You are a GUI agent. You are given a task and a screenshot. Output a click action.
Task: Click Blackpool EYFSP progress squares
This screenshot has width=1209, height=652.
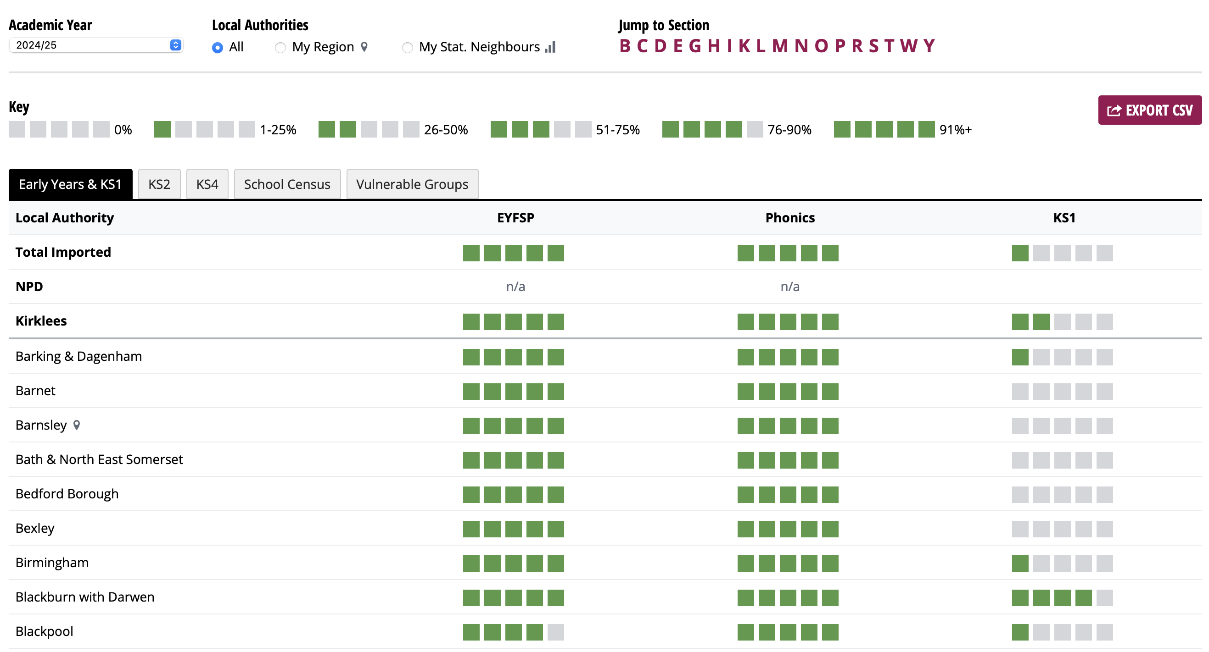[514, 632]
